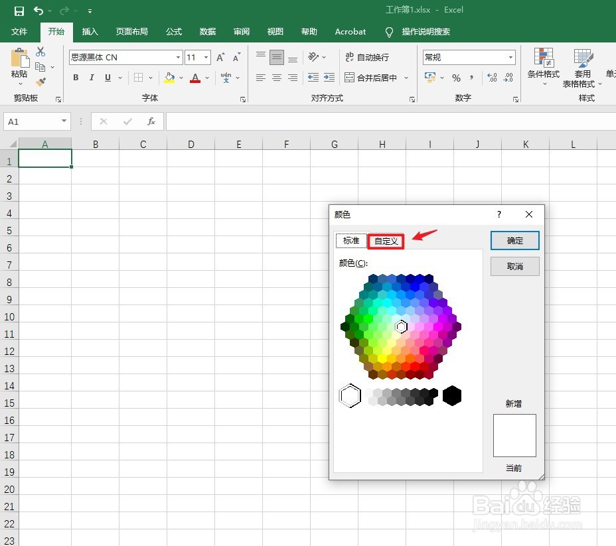Screen dimensions: 616x546
Task: Switch to the 数据 ribbon tab
Action: point(208,32)
